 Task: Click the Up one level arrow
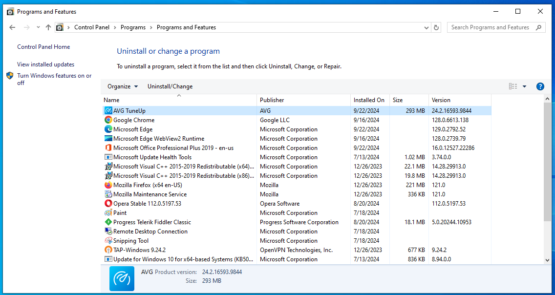coord(48,27)
